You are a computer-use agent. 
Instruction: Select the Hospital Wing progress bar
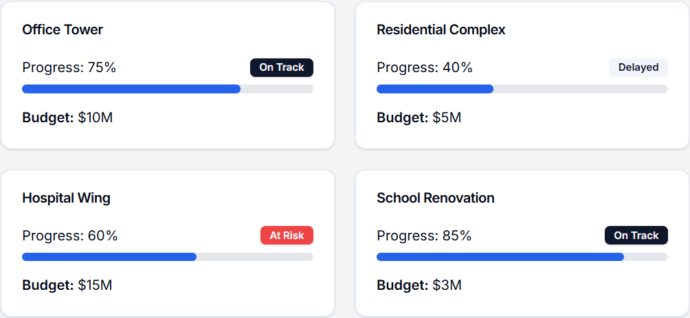(x=168, y=257)
